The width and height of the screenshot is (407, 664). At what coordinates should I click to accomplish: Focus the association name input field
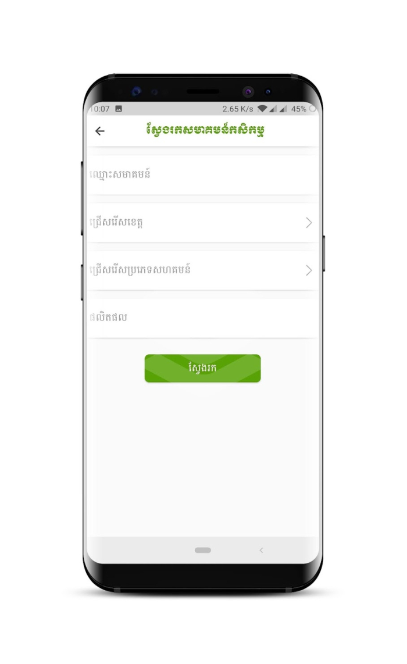coord(202,174)
